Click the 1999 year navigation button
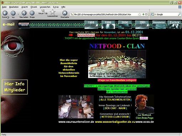This screenshot has height=136, width=182. pos(108,25)
